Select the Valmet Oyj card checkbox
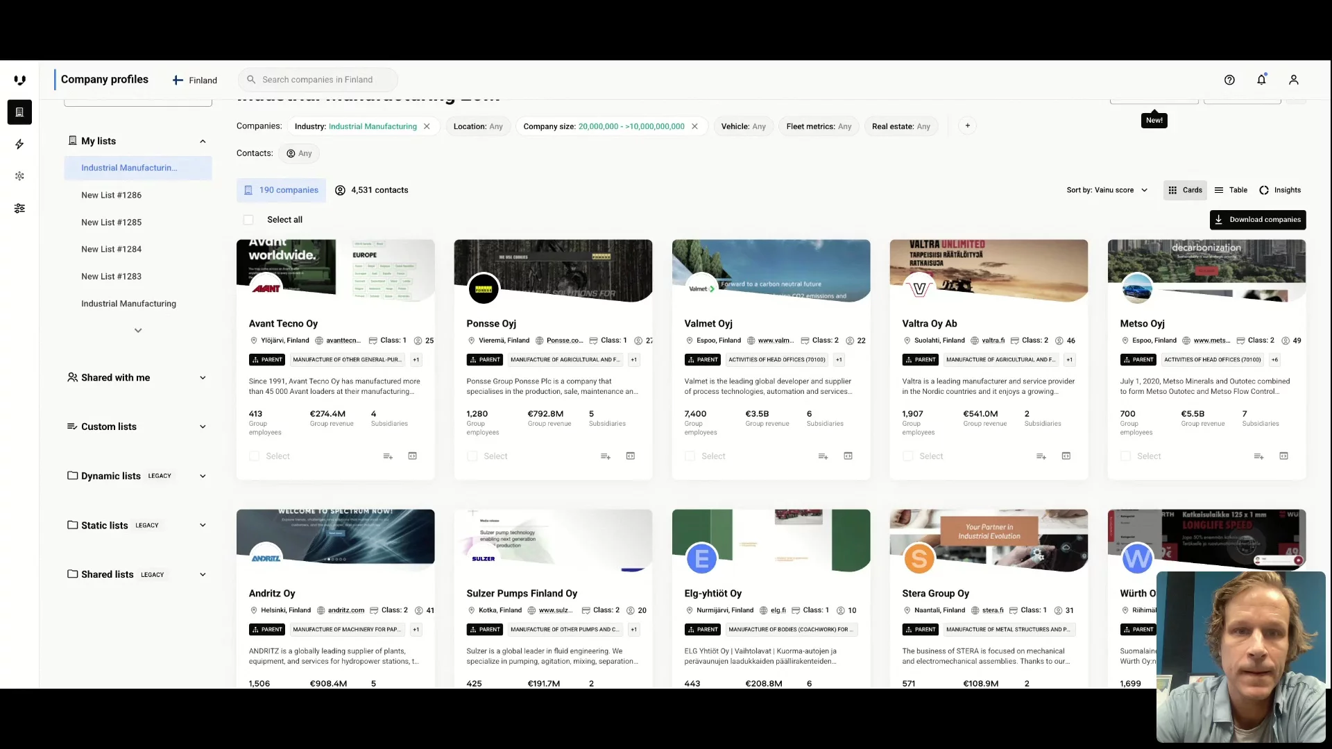The height and width of the screenshot is (749, 1332). point(690,456)
